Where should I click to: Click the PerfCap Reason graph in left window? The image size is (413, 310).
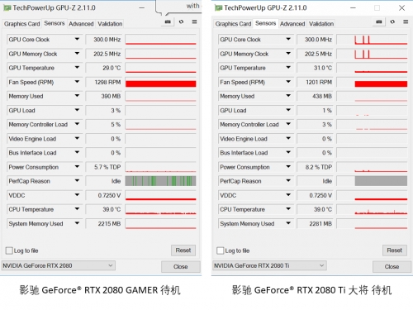(x=160, y=181)
